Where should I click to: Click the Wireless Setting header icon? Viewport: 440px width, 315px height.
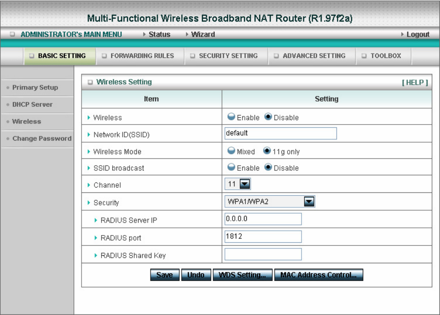coord(90,82)
